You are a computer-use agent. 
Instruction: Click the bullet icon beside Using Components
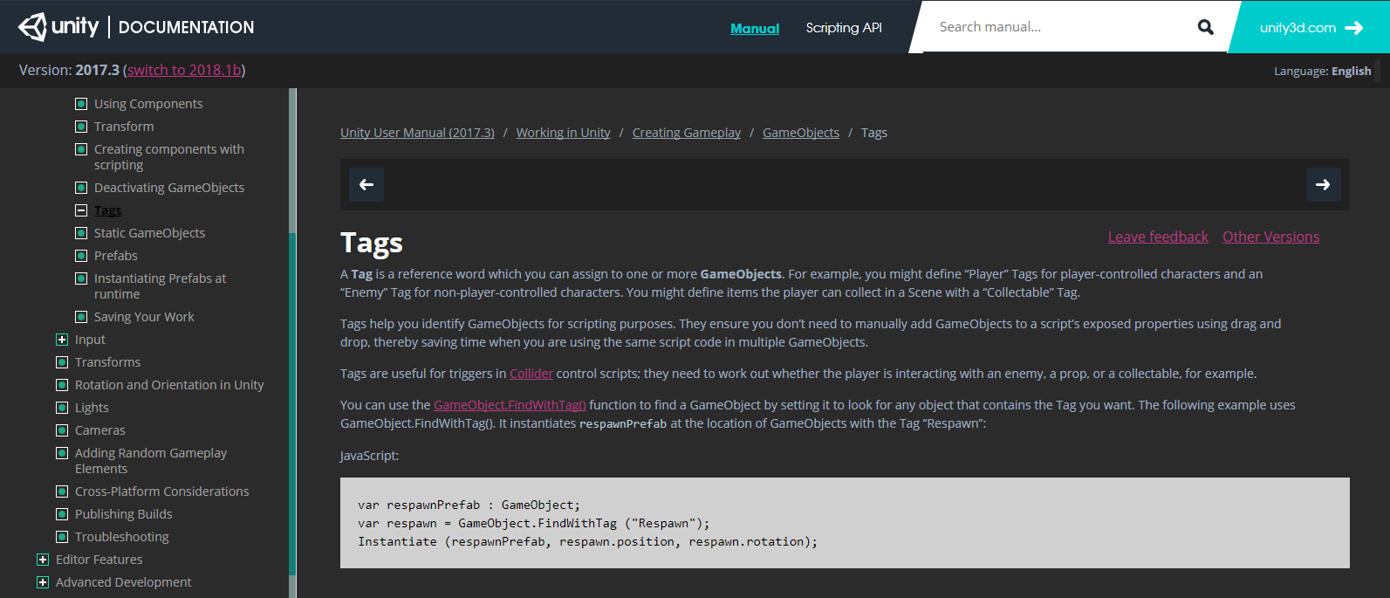click(x=81, y=104)
